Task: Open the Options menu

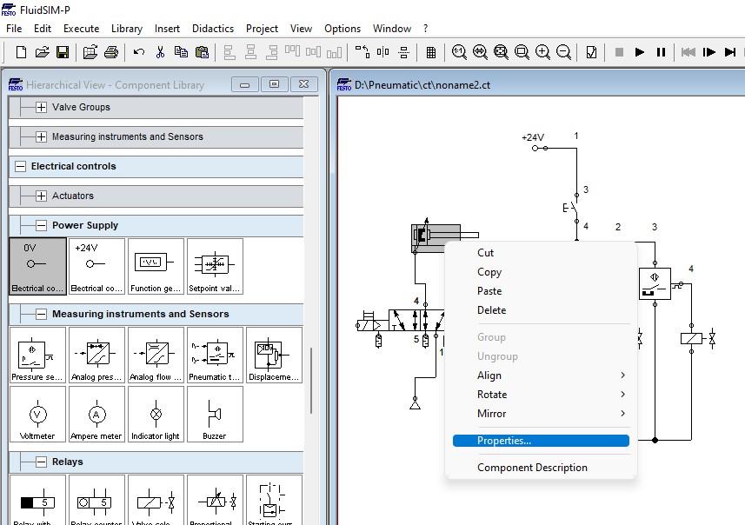Action: [343, 29]
